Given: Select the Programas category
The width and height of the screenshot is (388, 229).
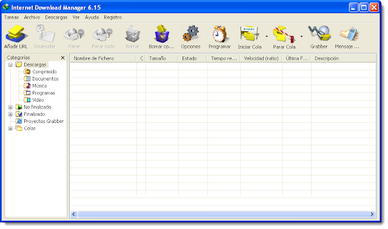Looking at the screenshot, I should point(39,93).
